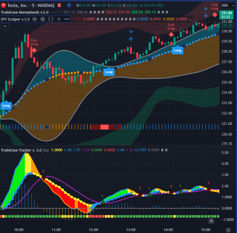Viewport: 237px width, 233px height.
Task: Click the red Exit Long diamond near 10:30
Action: [34, 50]
